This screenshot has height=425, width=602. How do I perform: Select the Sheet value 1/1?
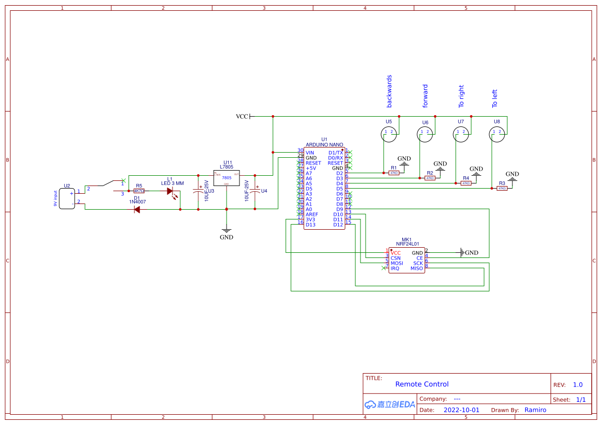(581, 400)
